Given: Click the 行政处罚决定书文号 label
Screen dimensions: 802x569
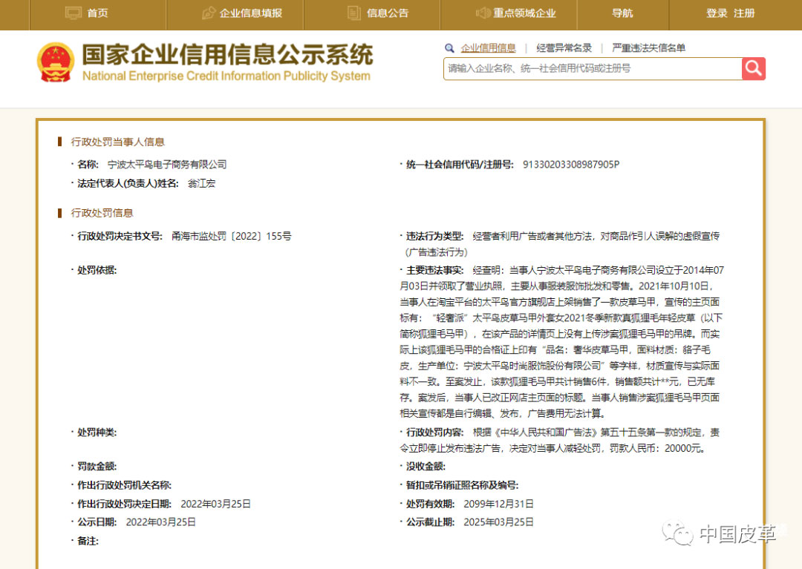Looking at the screenshot, I should (120, 236).
